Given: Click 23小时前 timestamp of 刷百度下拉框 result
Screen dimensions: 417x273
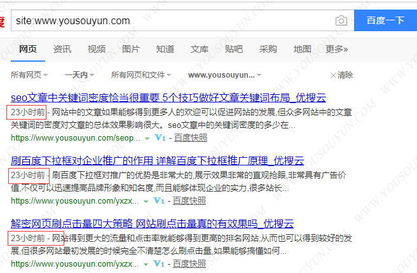Looking at the screenshot, I should coord(28,175).
